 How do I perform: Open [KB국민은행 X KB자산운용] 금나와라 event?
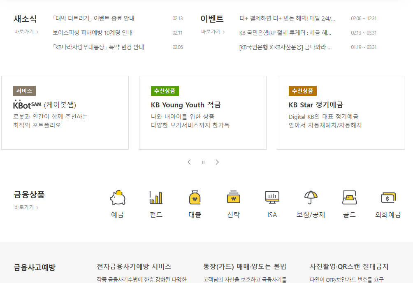tap(285, 47)
